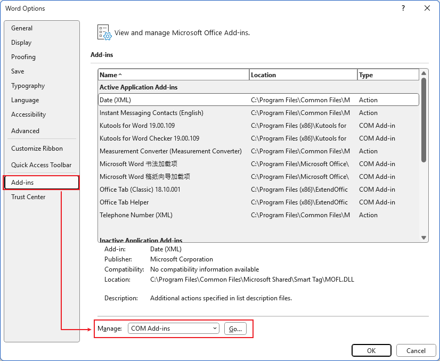The height and width of the screenshot is (361, 440).
Task: Go to Customize Ribbon section
Action: pyautogui.click(x=37, y=149)
